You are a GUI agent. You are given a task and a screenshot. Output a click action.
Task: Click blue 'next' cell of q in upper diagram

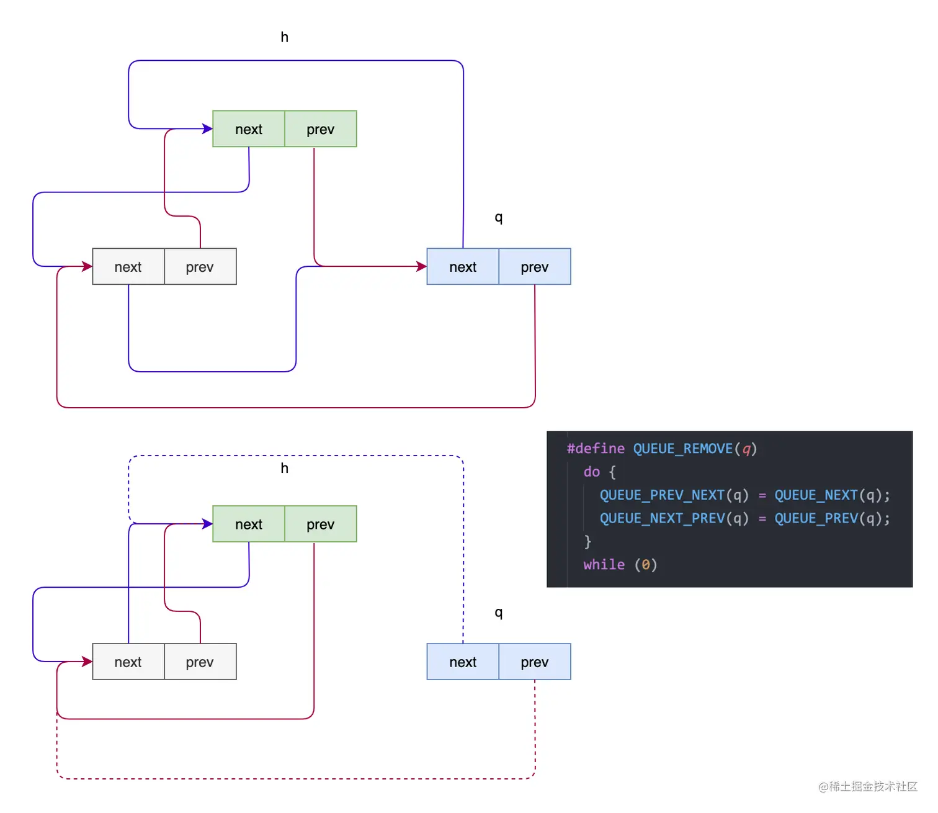[x=463, y=267]
